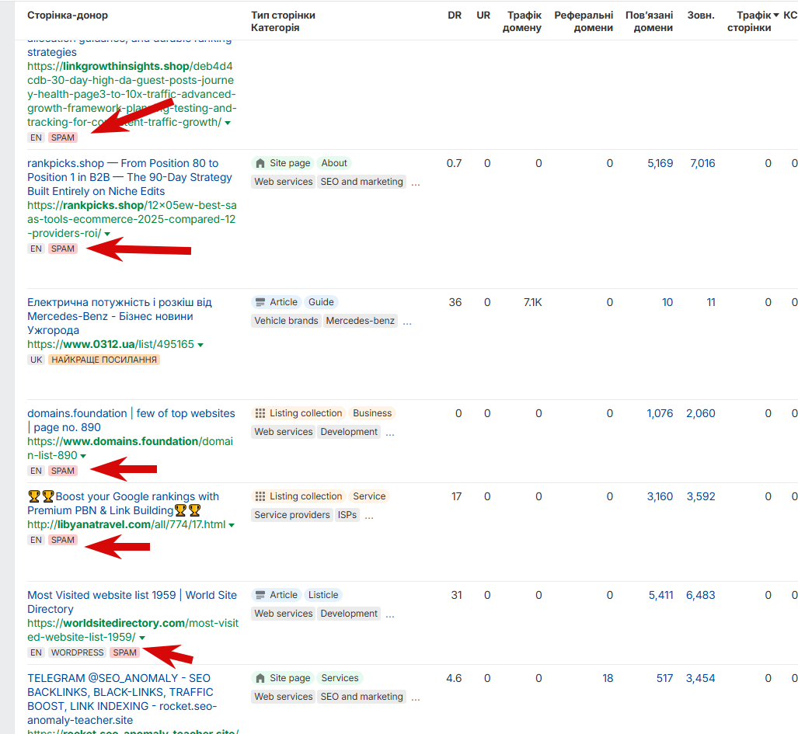Click the UK language badge
This screenshot has height=734, width=798.
tap(37, 360)
